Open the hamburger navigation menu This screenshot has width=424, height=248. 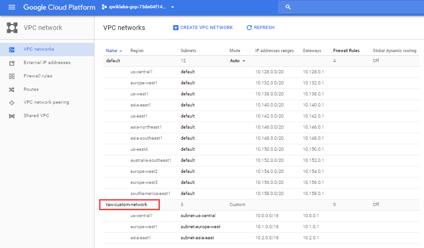(x=12, y=7)
